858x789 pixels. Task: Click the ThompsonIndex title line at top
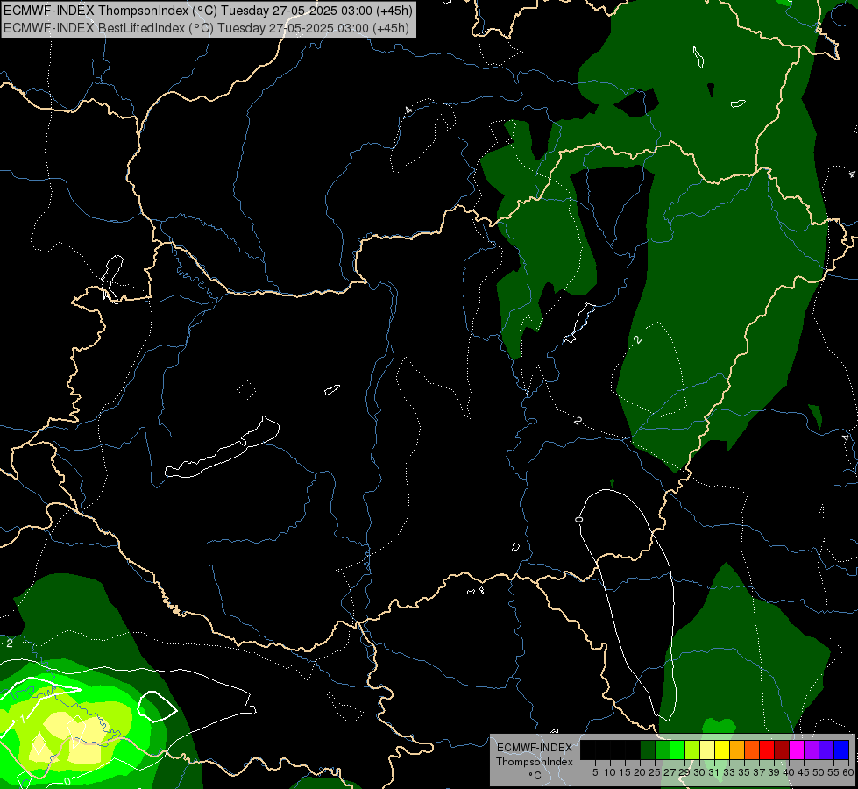pos(208,10)
